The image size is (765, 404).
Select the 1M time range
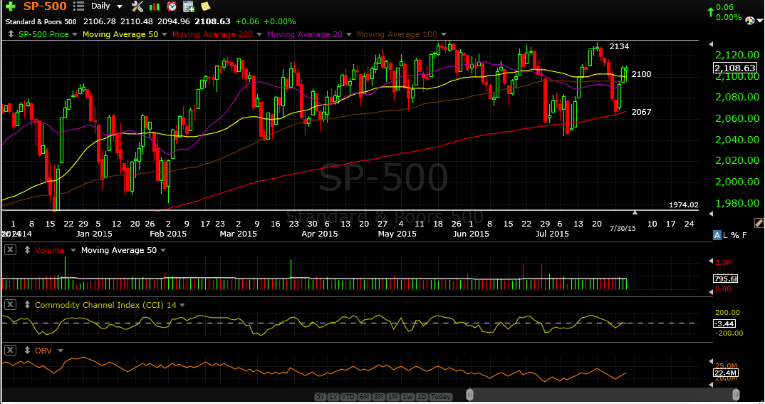coord(393,397)
